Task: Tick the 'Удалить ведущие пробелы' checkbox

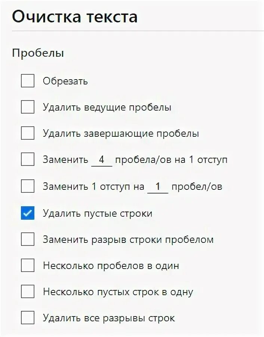Action: tap(28, 107)
